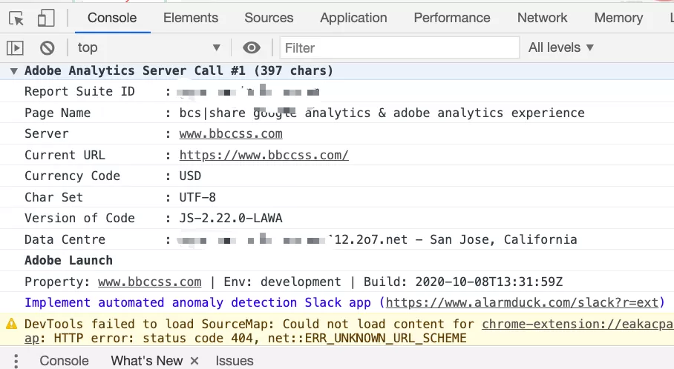674x369 pixels.
Task: Open the top context dropdown
Action: point(149,47)
